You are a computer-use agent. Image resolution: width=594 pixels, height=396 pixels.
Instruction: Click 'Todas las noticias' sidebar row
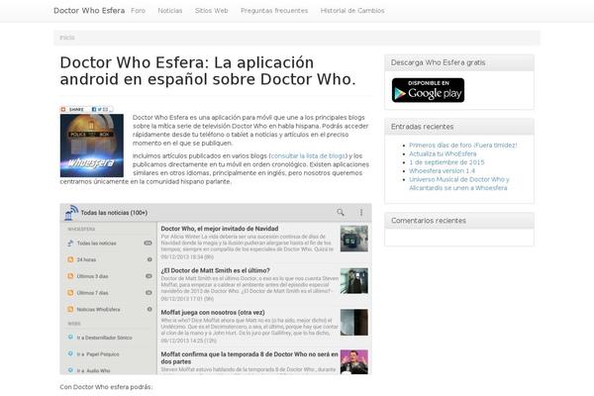(x=108, y=243)
